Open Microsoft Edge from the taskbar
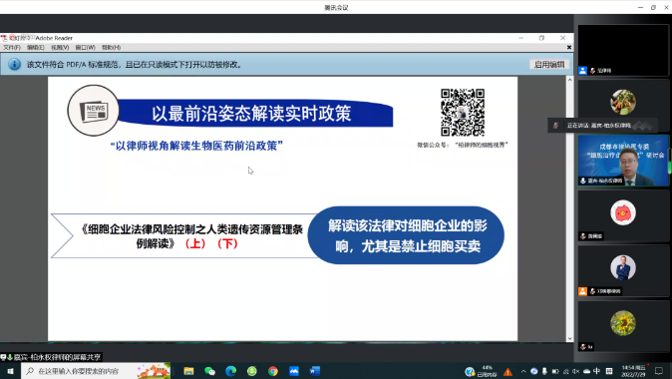 (x=230, y=371)
